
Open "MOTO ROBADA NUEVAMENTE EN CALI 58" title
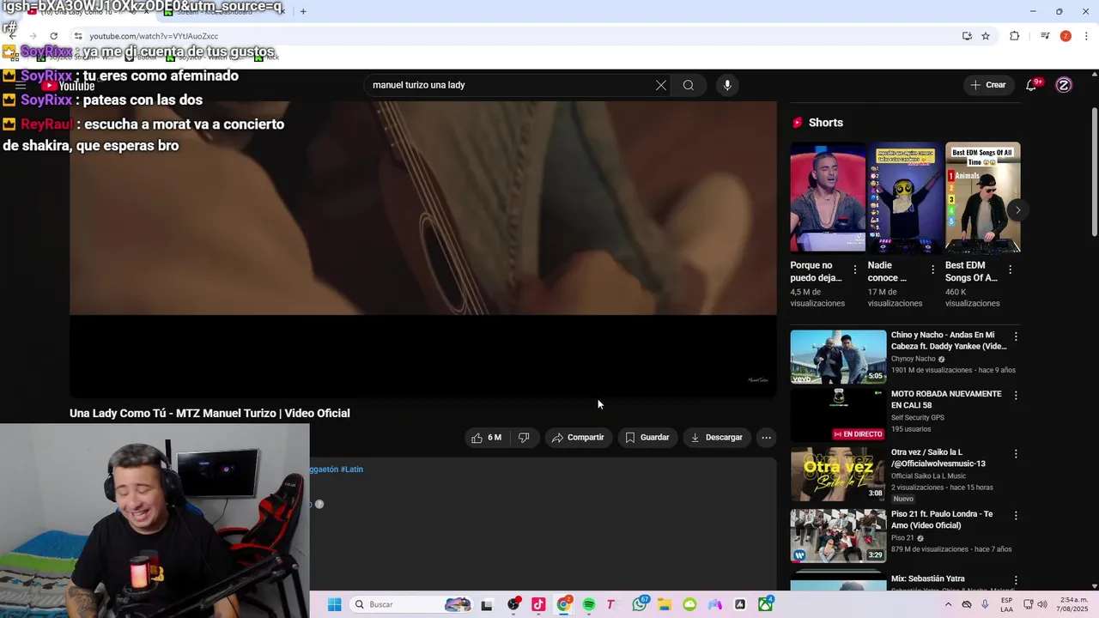[946, 399]
